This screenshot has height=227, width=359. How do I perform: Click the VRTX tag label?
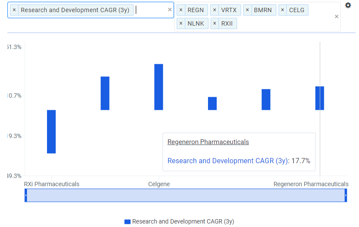[x=229, y=10]
